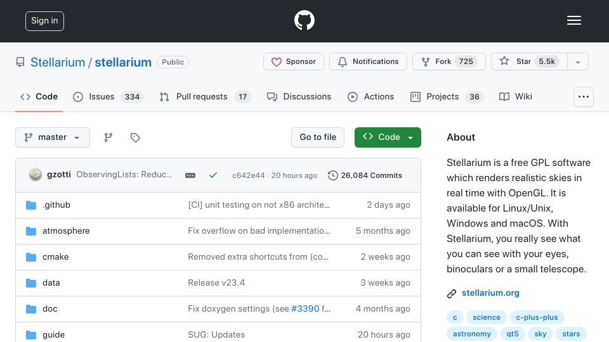Image resolution: width=609 pixels, height=342 pixels.
Task: Expand commit message ellipsis button
Action: 190,175
